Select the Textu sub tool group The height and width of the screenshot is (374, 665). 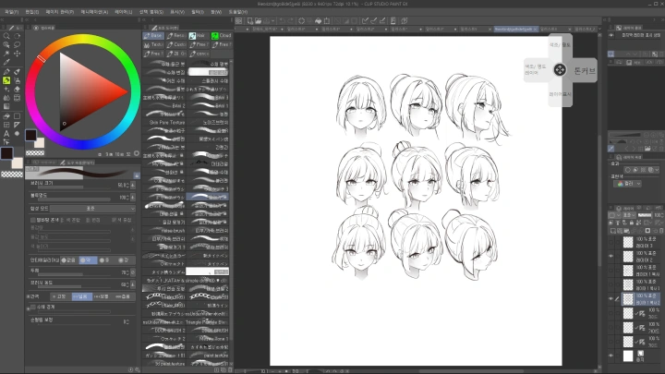click(153, 44)
